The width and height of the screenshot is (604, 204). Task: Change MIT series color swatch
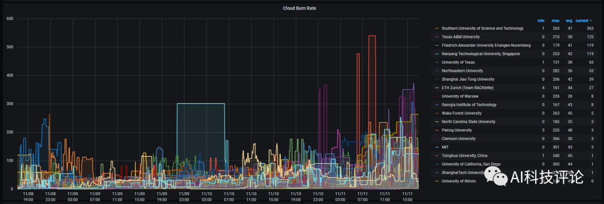[437, 147]
